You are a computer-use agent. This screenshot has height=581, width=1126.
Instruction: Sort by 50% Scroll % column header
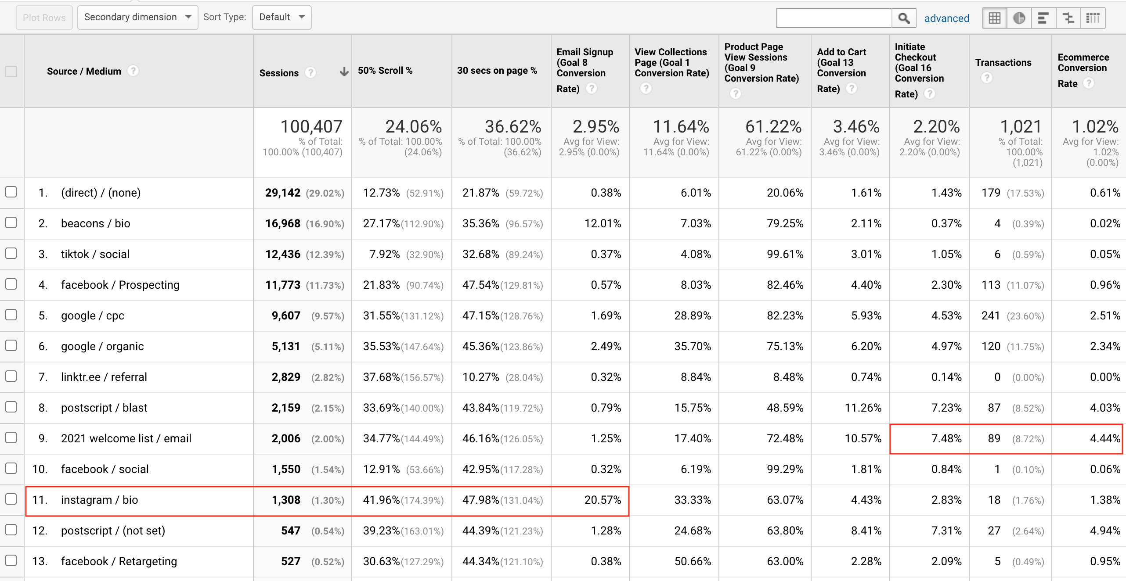coord(385,70)
